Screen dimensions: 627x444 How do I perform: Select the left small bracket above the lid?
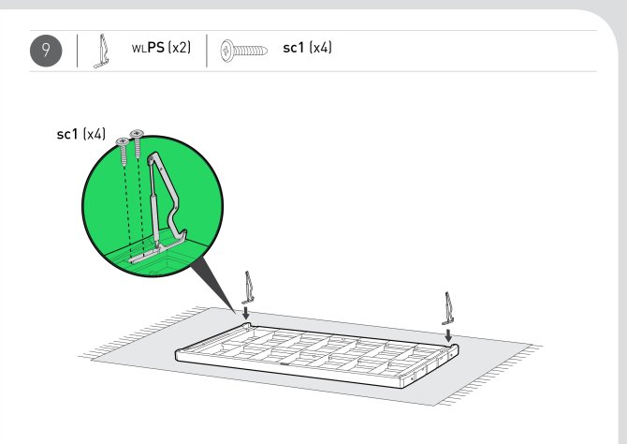(248, 287)
